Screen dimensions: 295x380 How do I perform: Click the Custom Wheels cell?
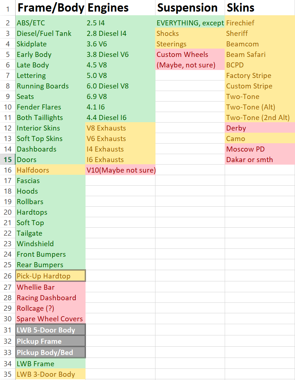click(190, 54)
